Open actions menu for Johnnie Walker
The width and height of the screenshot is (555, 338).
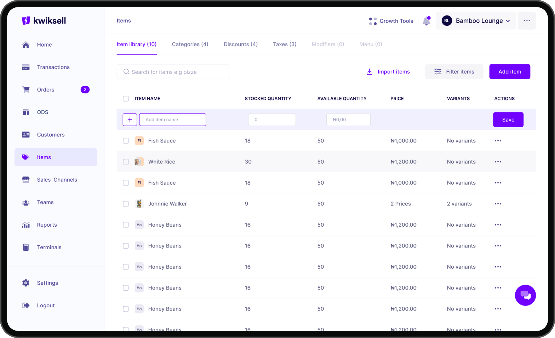click(x=498, y=204)
